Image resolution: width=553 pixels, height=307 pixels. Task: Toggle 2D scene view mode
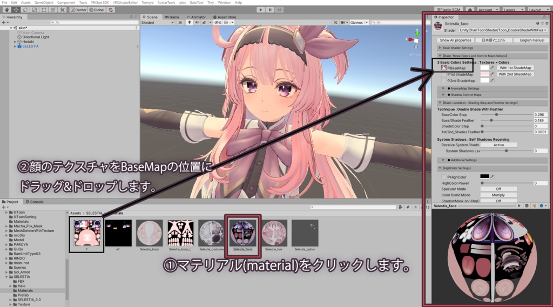pyautogui.click(x=180, y=23)
